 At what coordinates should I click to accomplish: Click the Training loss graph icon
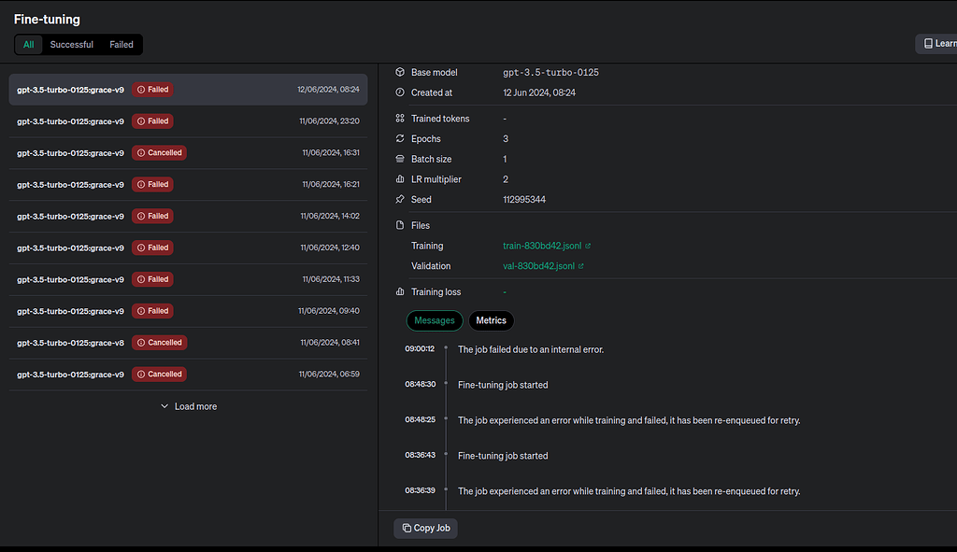(401, 291)
